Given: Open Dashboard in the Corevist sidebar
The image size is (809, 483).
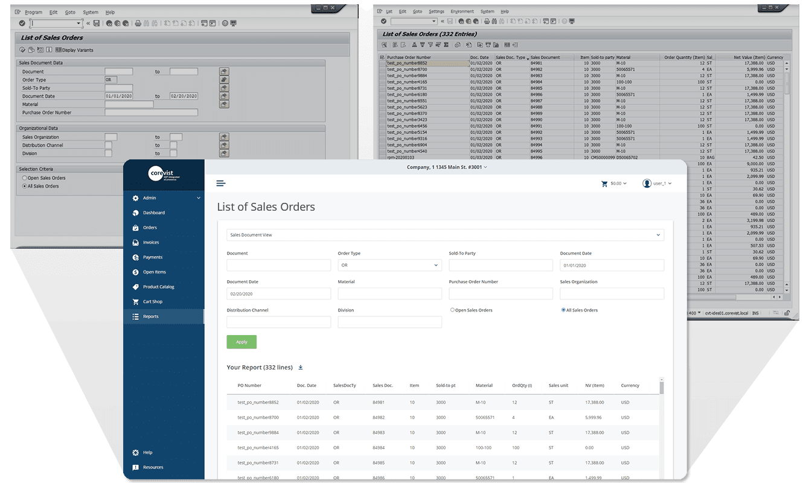Looking at the screenshot, I should tap(154, 213).
